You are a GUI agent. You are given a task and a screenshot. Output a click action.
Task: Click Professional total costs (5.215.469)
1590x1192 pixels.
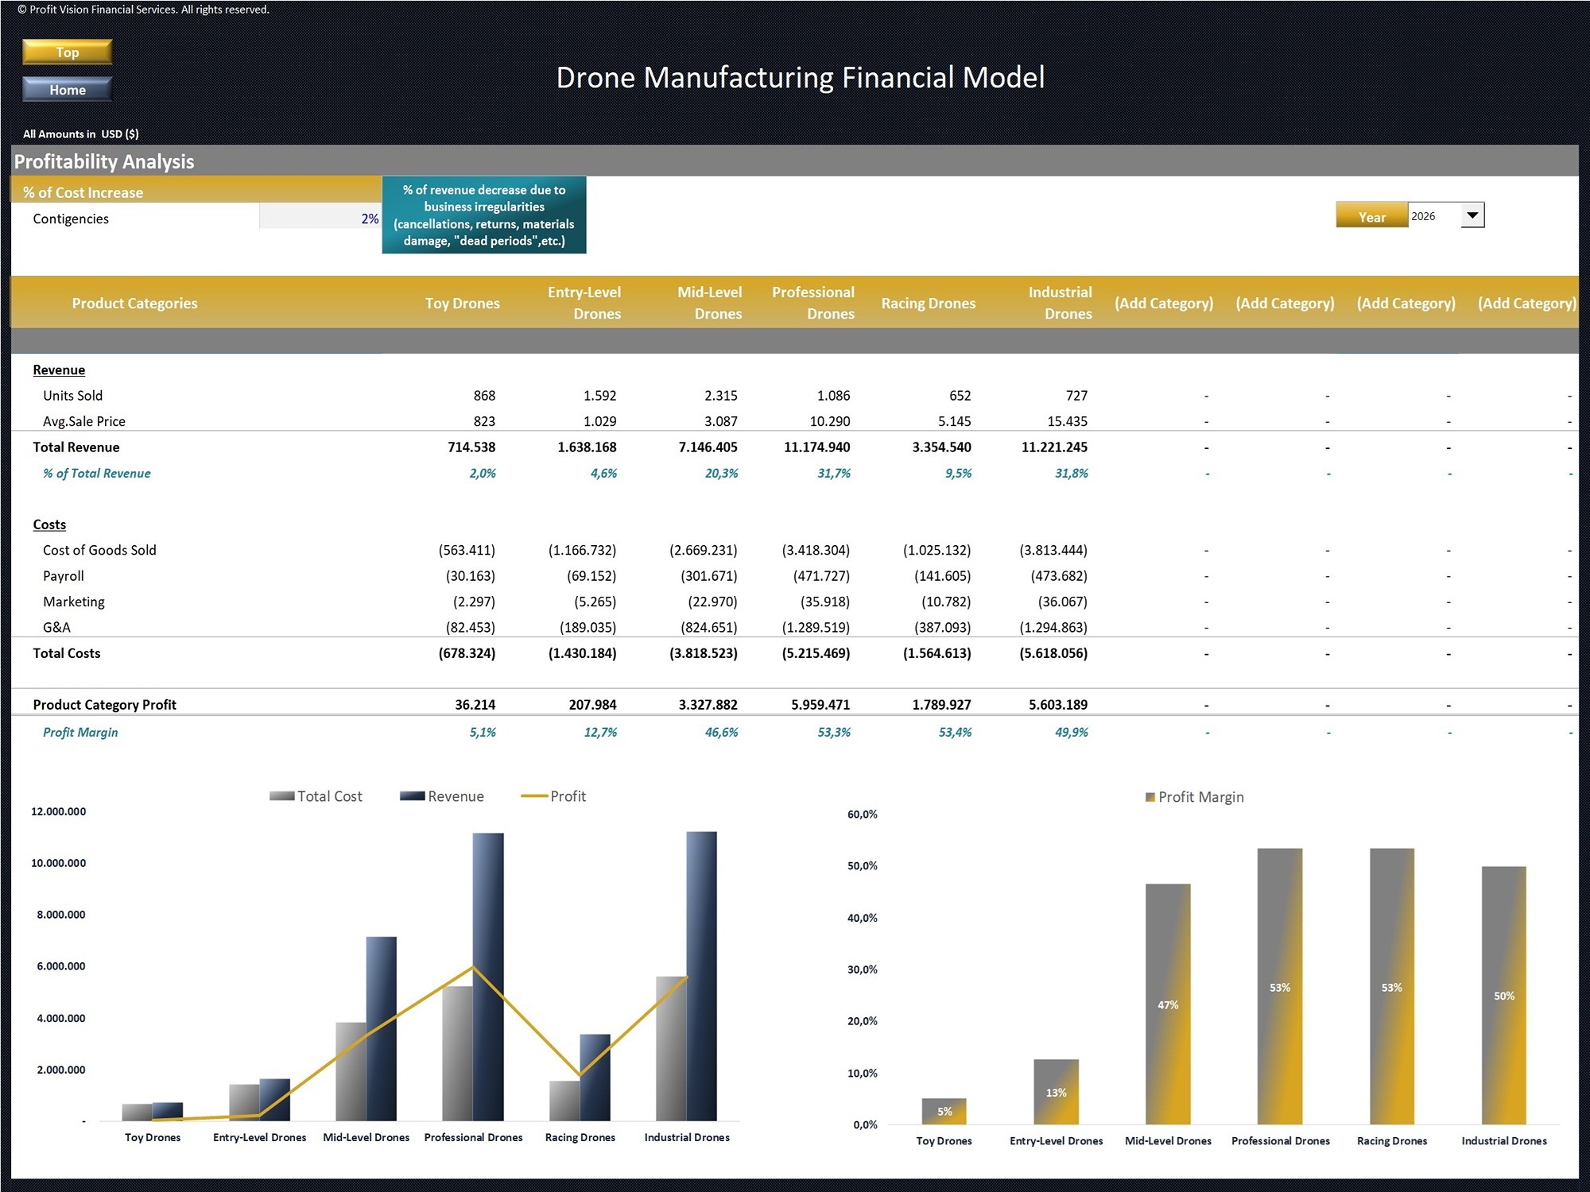pos(816,653)
